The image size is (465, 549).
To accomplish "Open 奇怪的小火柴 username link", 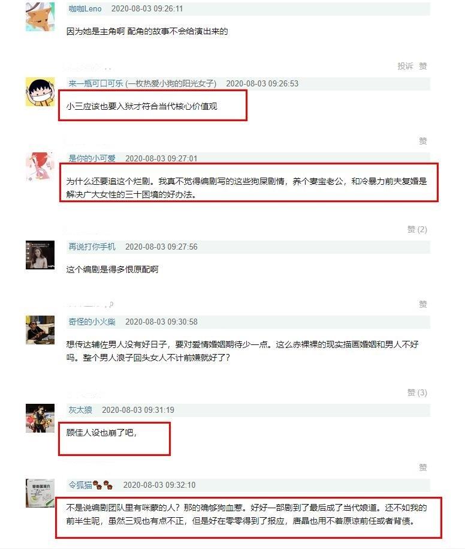I will click(x=92, y=322).
